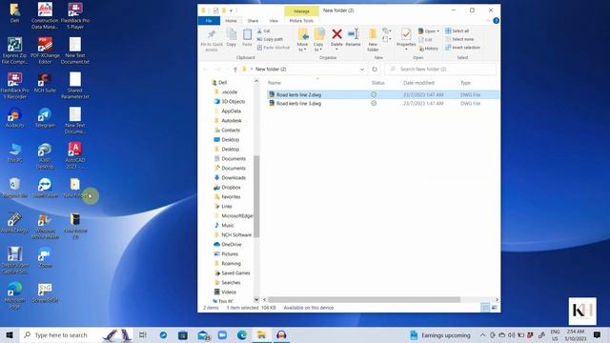Click the Copy ribbon icon
The image size is (610, 343).
click(232, 38)
